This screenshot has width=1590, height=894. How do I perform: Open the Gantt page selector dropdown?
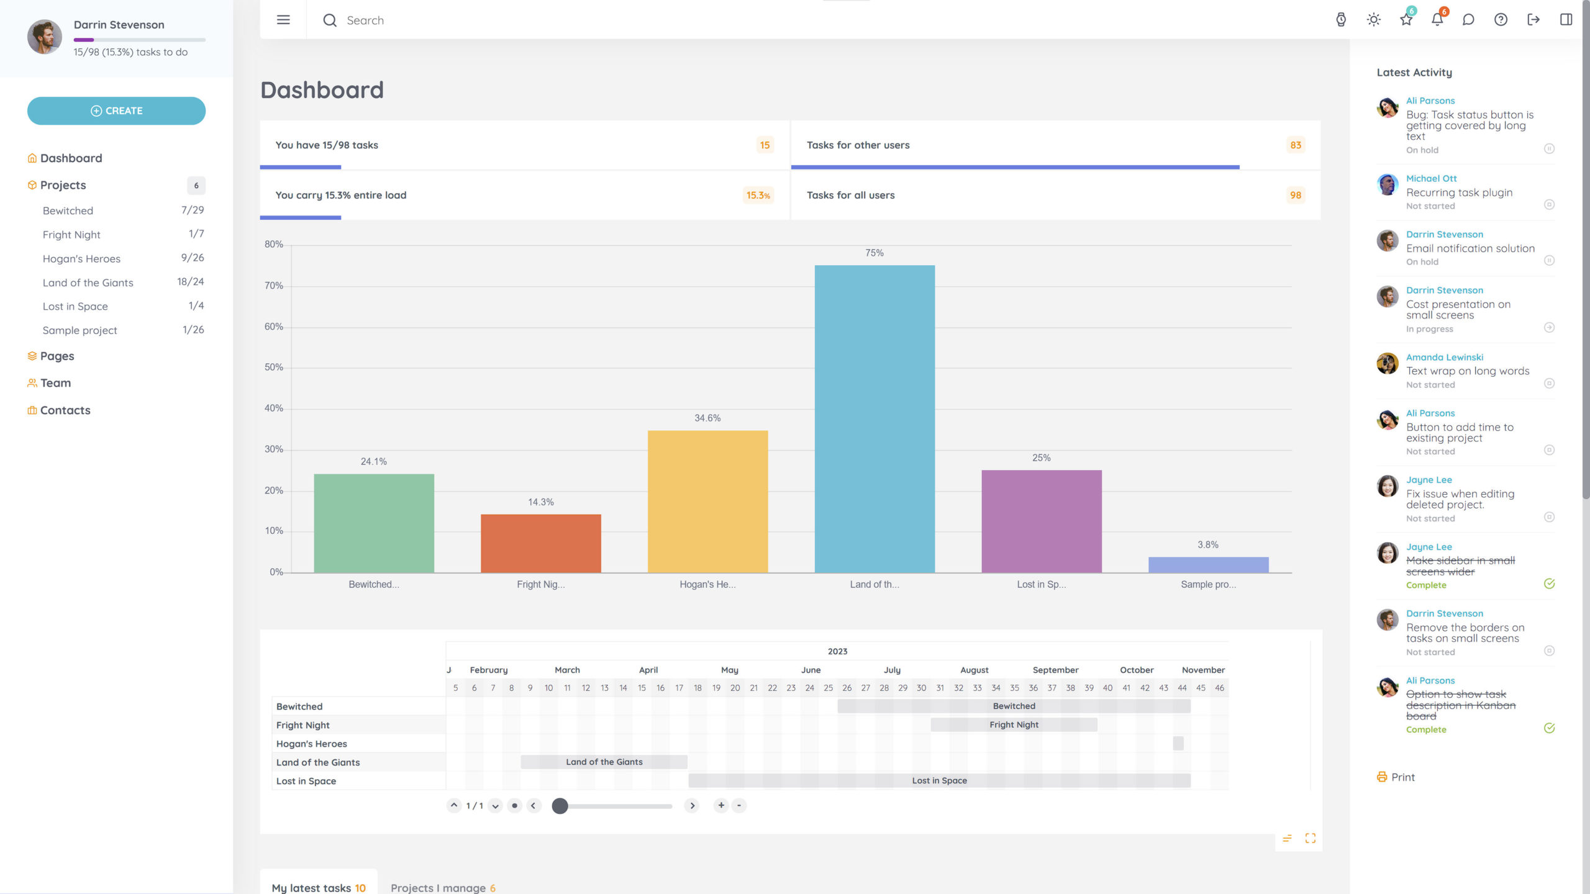point(495,805)
